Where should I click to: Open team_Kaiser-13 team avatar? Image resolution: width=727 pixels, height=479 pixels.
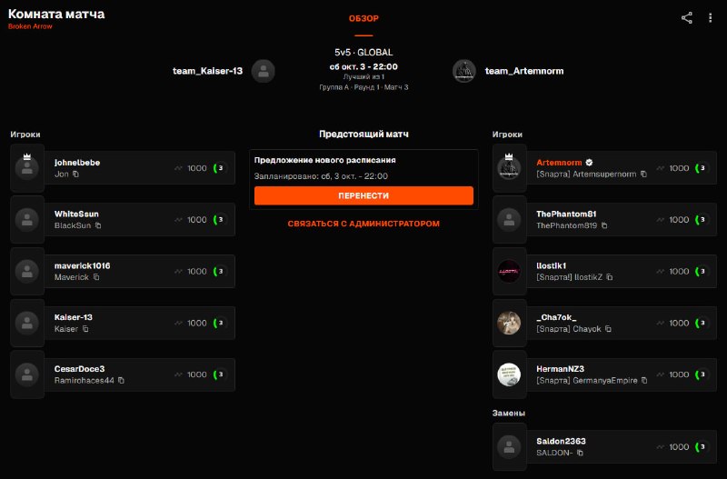[x=263, y=71]
